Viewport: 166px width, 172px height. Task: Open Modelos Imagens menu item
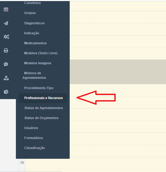click(x=38, y=63)
